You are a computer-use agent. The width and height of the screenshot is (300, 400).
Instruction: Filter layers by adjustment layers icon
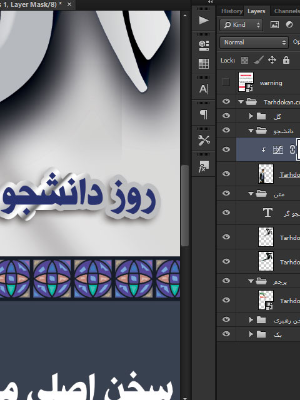pyautogui.click(x=289, y=24)
